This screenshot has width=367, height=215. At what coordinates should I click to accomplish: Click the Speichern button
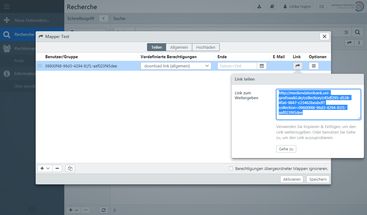tap(318, 179)
